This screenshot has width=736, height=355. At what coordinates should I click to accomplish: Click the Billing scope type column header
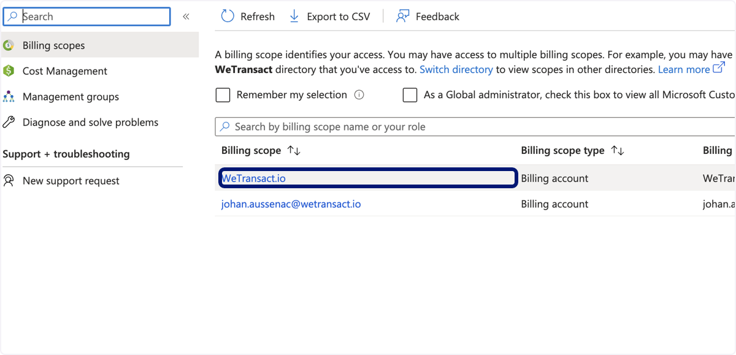(562, 151)
